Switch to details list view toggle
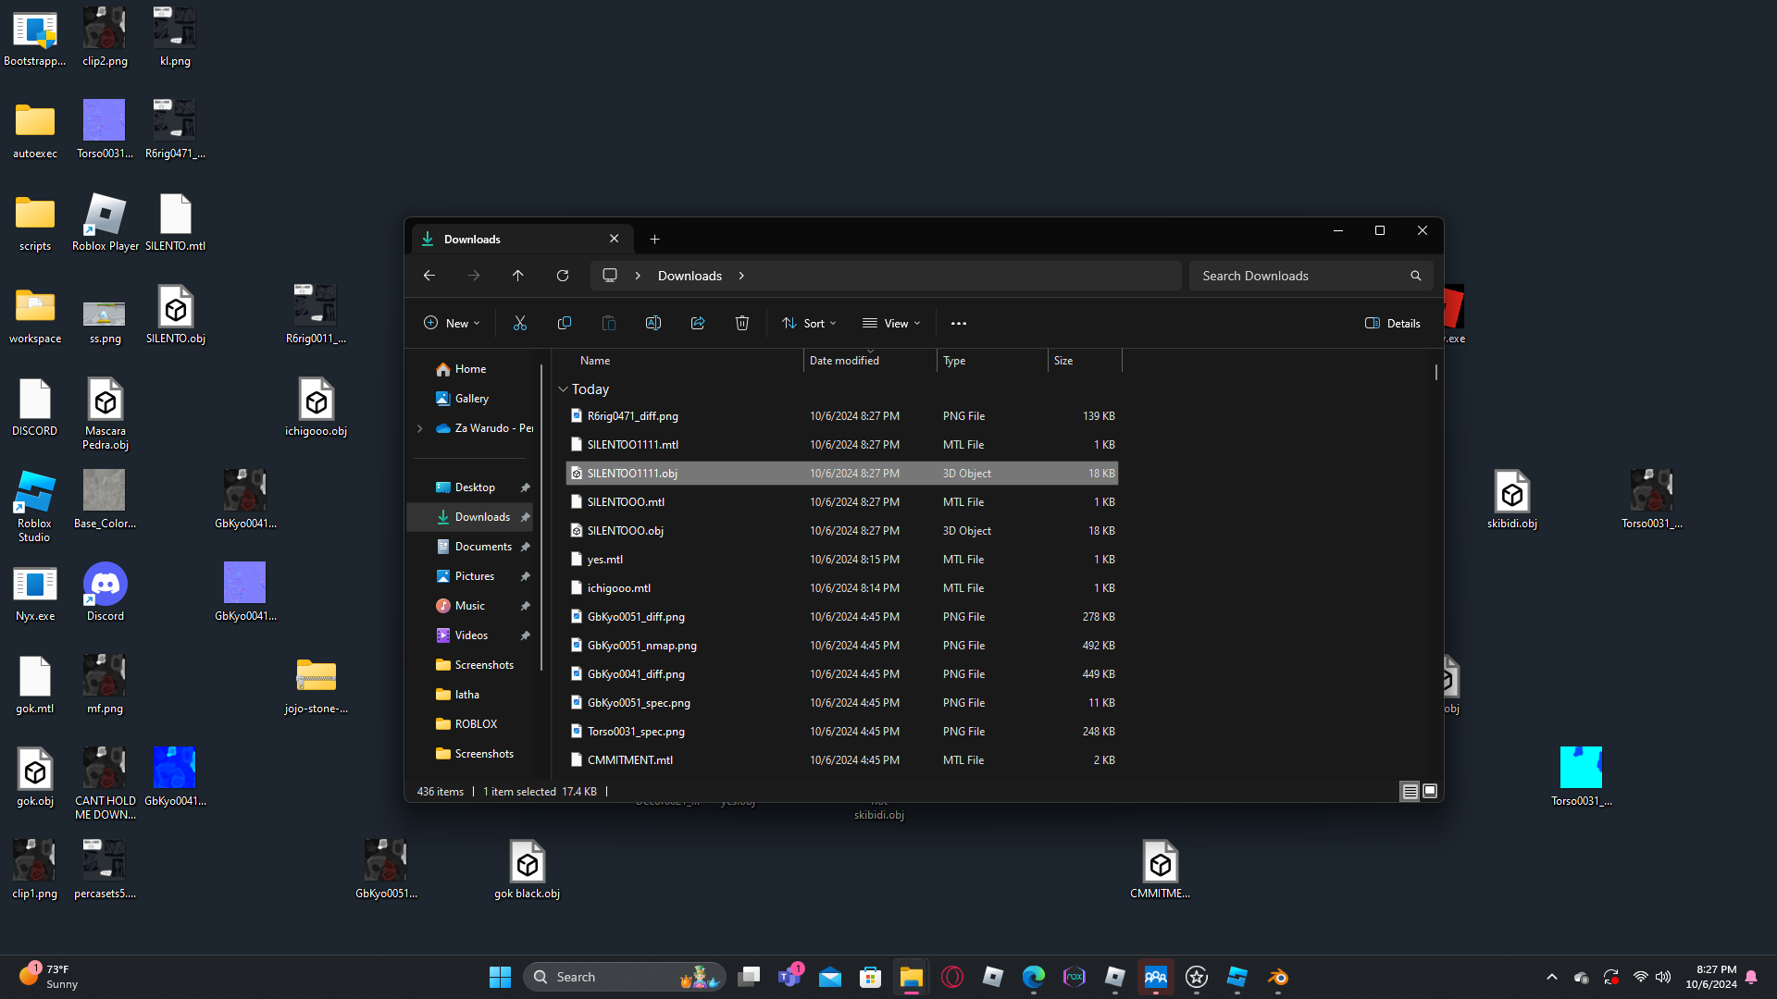Image resolution: width=1777 pixels, height=999 pixels. coord(1409,791)
